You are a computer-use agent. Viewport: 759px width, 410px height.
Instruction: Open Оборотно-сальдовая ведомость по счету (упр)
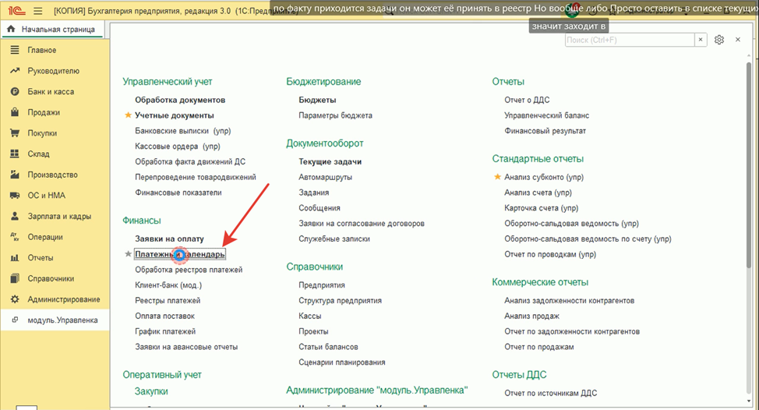pos(588,239)
